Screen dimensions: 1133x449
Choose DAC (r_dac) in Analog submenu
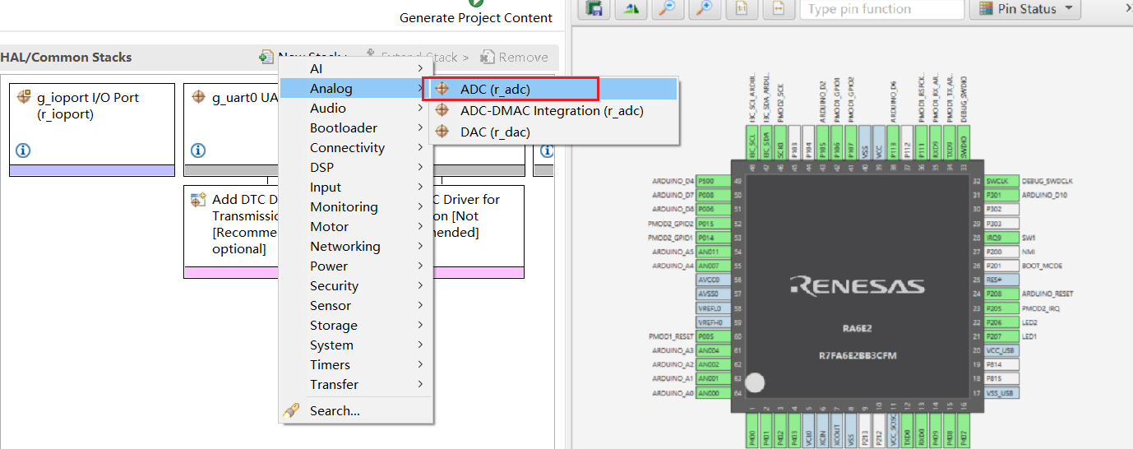coord(495,132)
